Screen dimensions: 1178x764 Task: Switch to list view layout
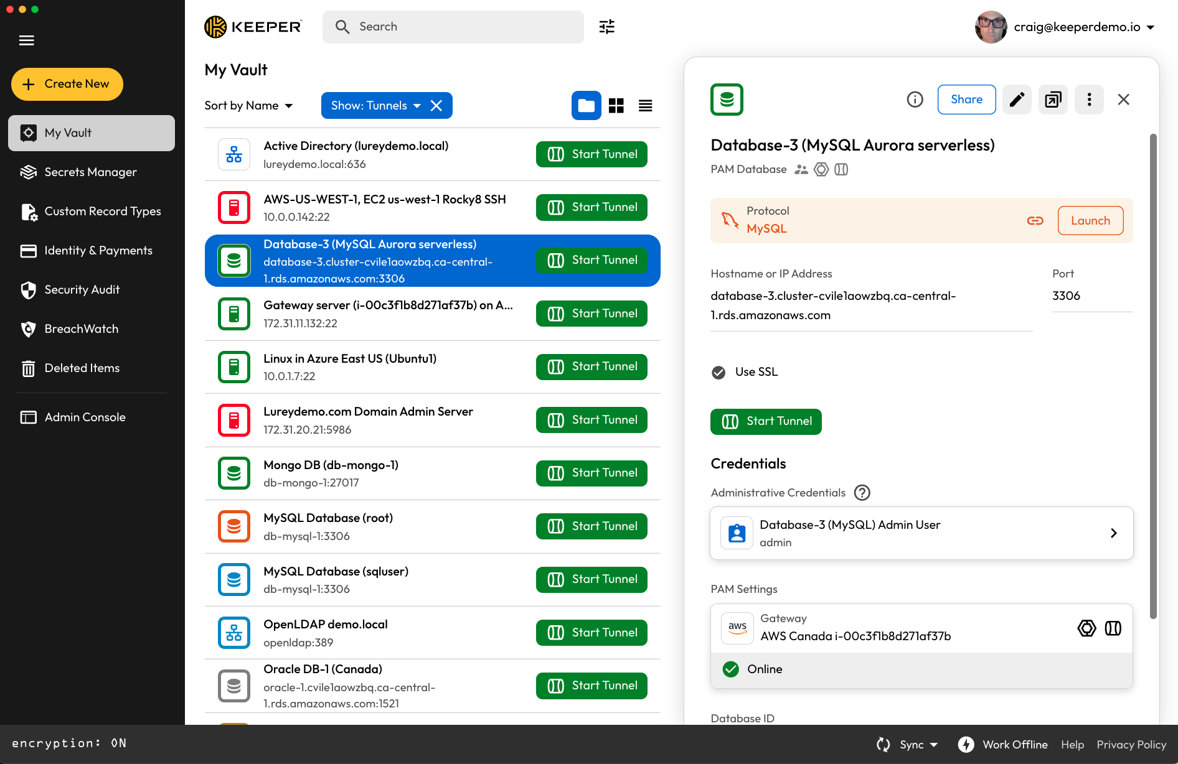pos(645,106)
